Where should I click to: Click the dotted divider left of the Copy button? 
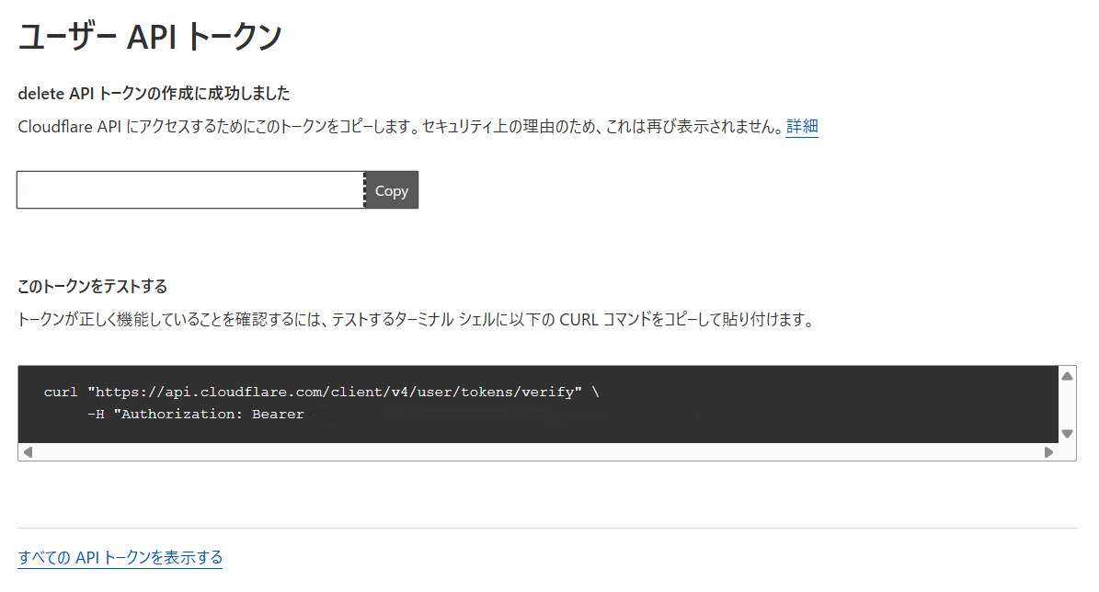point(365,190)
